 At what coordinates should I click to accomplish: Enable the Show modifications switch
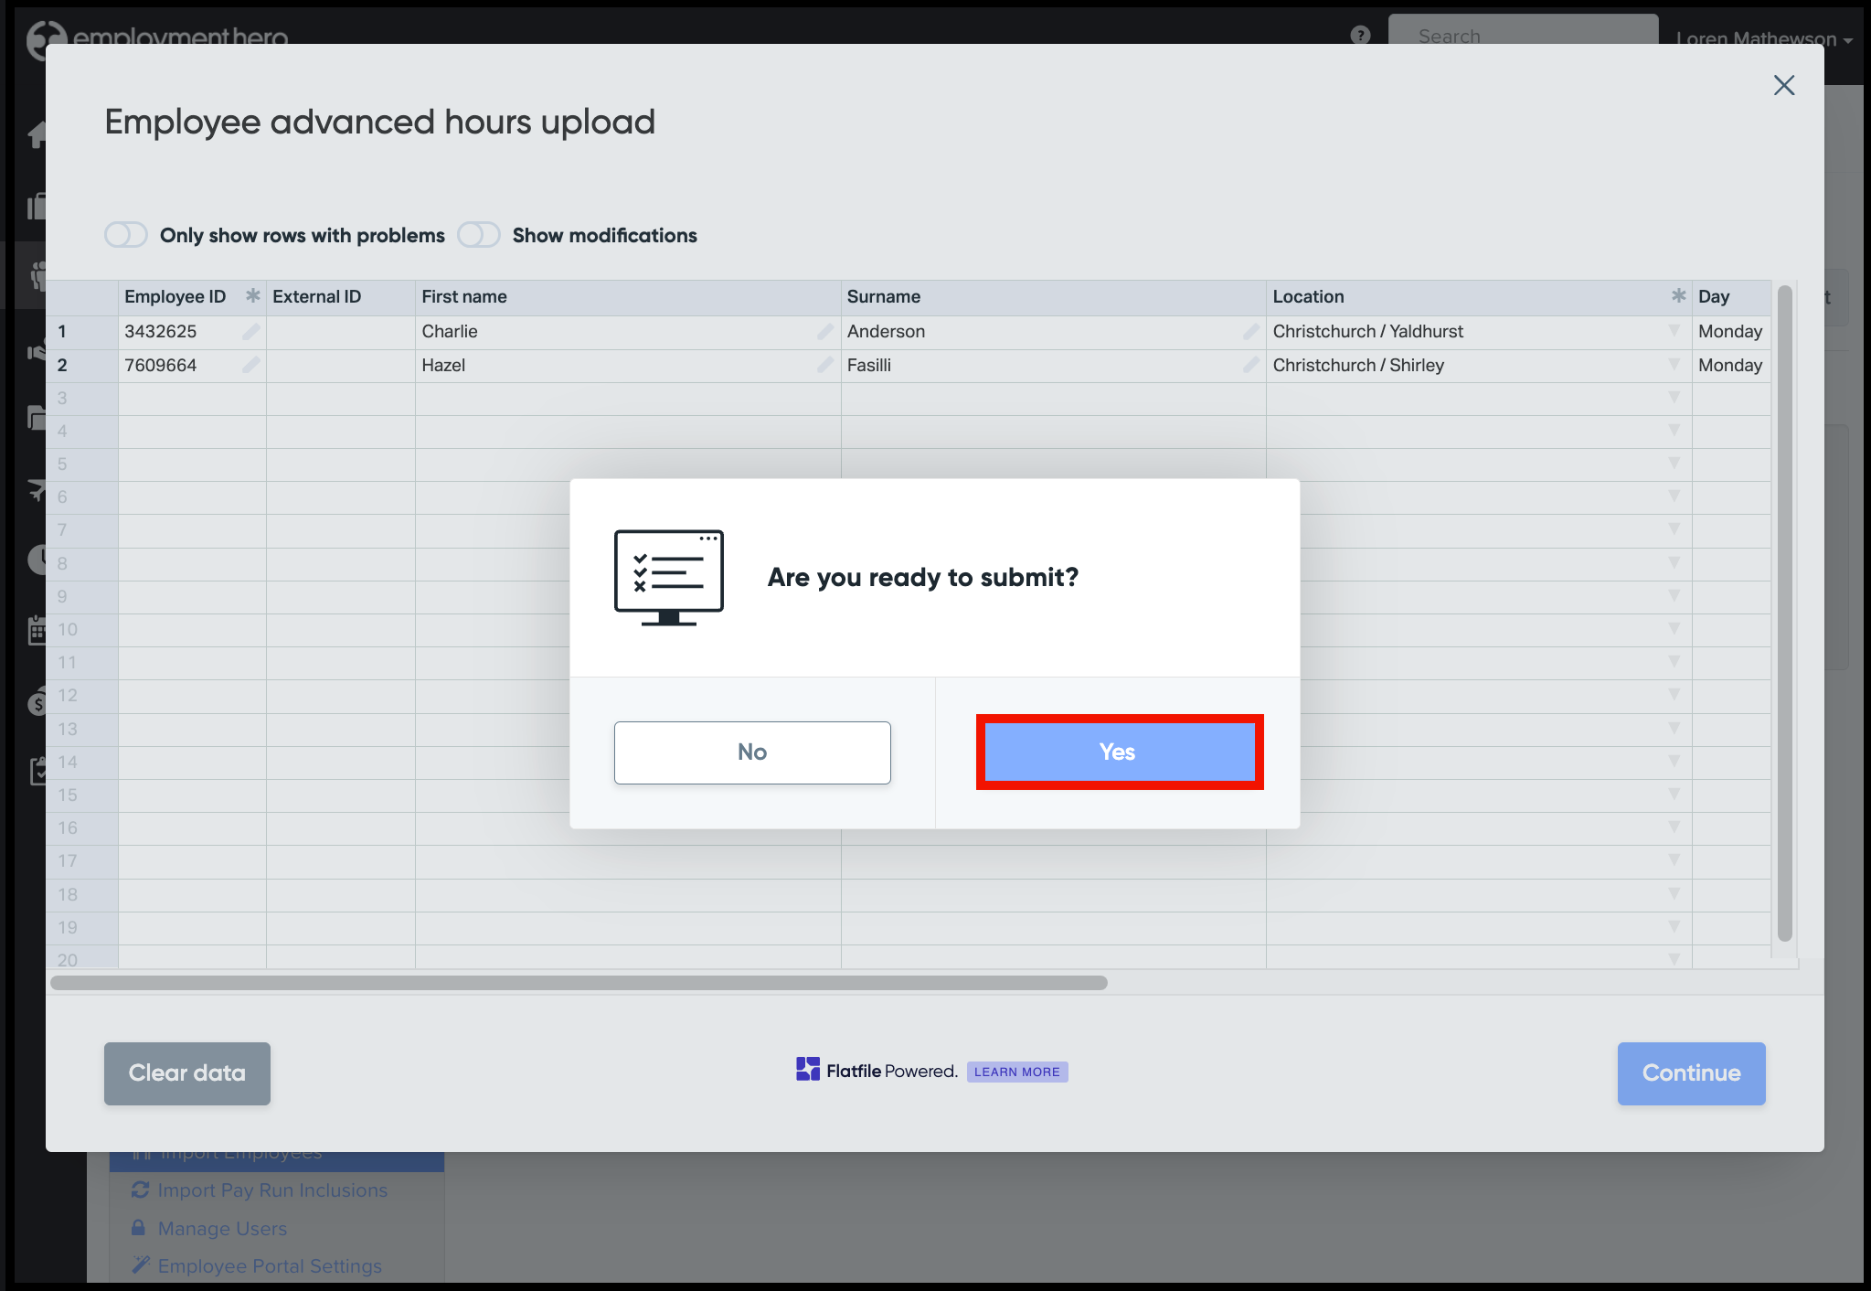(x=479, y=235)
